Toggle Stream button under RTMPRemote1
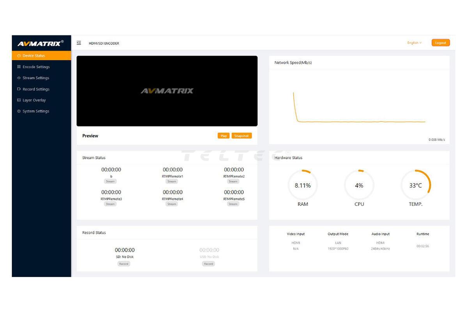This screenshot has width=468, height=312. click(x=172, y=181)
